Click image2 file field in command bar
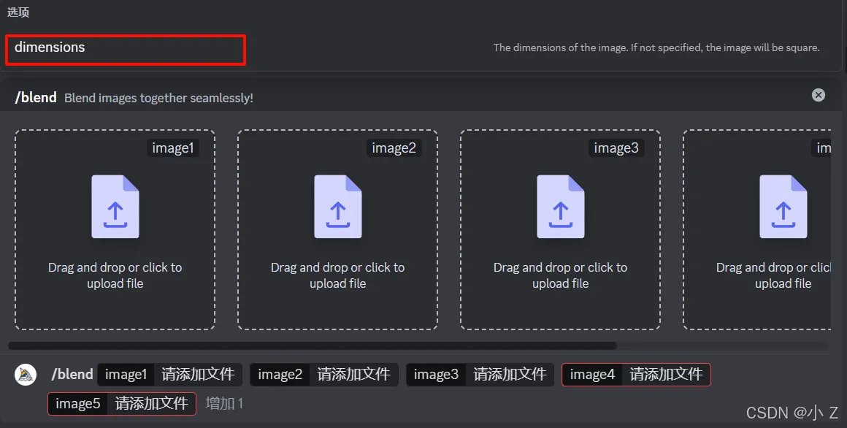This screenshot has height=428, width=847. click(x=353, y=375)
